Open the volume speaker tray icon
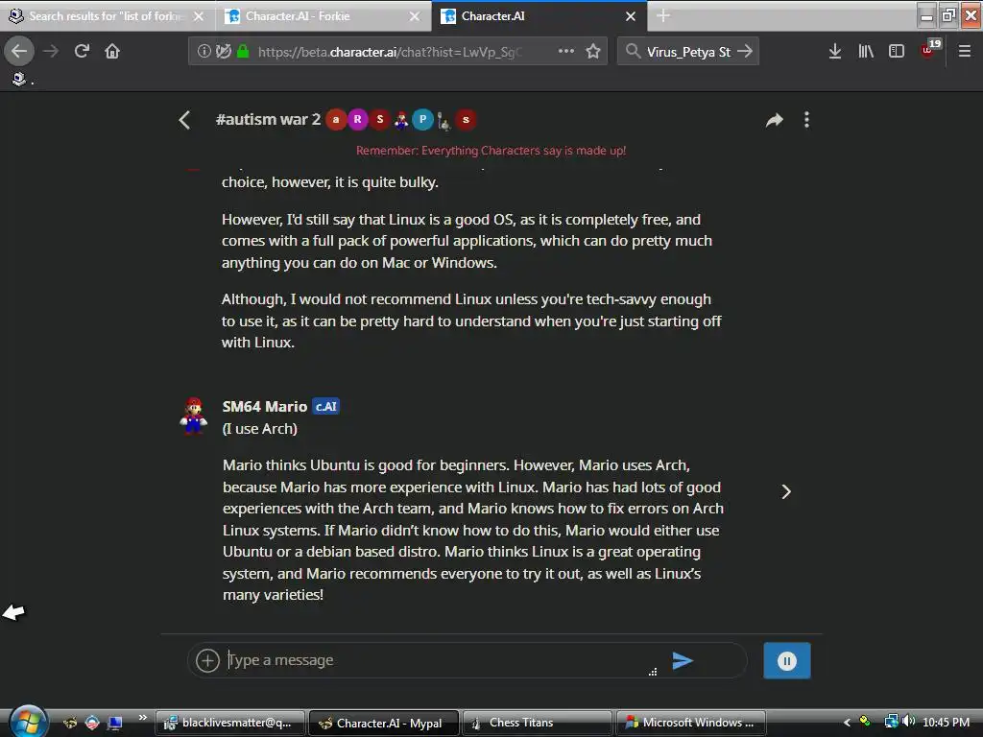 (908, 722)
